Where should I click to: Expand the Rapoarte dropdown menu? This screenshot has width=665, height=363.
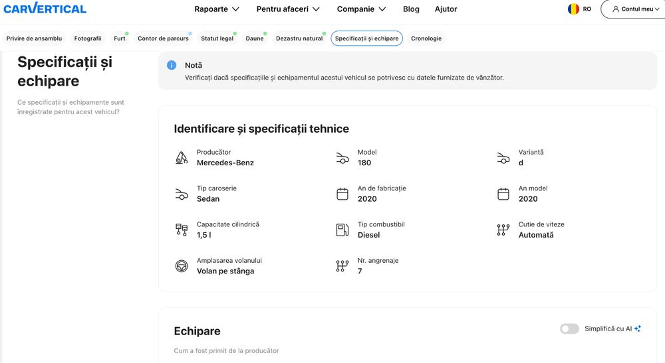click(x=217, y=9)
